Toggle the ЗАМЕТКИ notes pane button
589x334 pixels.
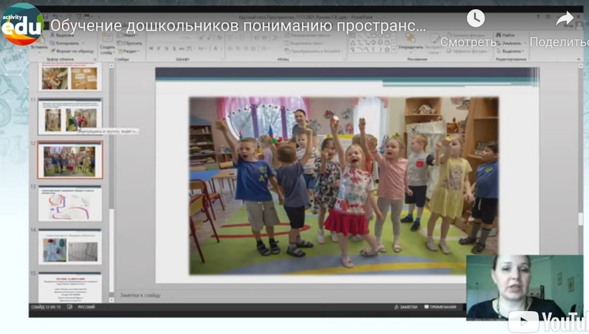[x=406, y=307]
